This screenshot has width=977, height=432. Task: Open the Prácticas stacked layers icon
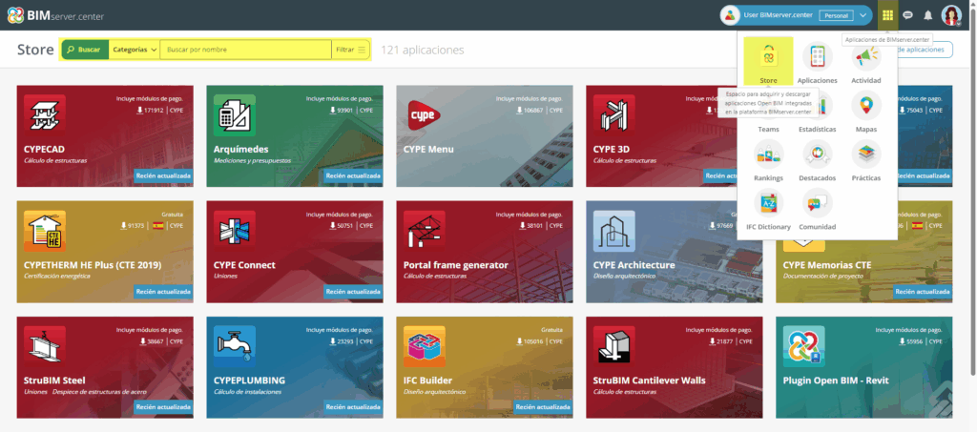[866, 154]
